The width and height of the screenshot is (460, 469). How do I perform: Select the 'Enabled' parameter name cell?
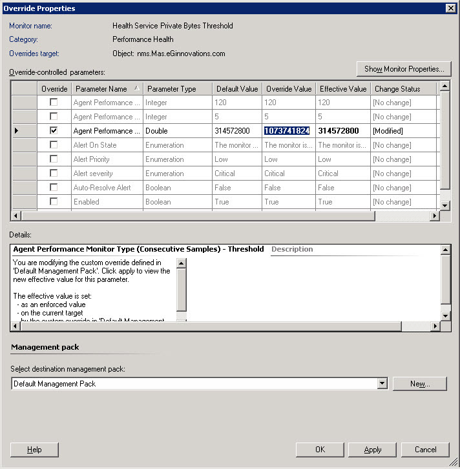point(107,202)
